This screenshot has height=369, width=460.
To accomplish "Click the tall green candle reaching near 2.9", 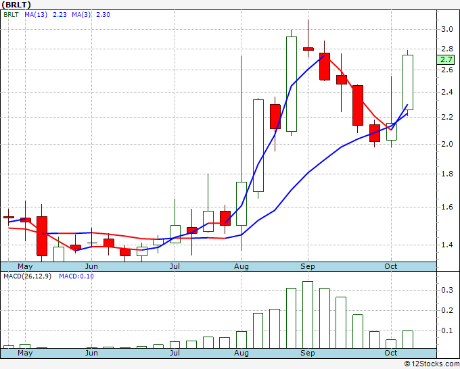I will tap(291, 84).
